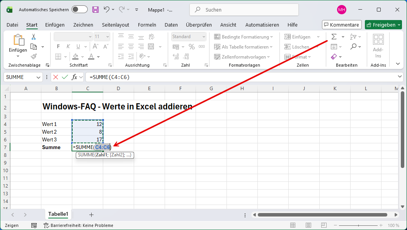Customize quick access toolbar arrow

coord(136,10)
